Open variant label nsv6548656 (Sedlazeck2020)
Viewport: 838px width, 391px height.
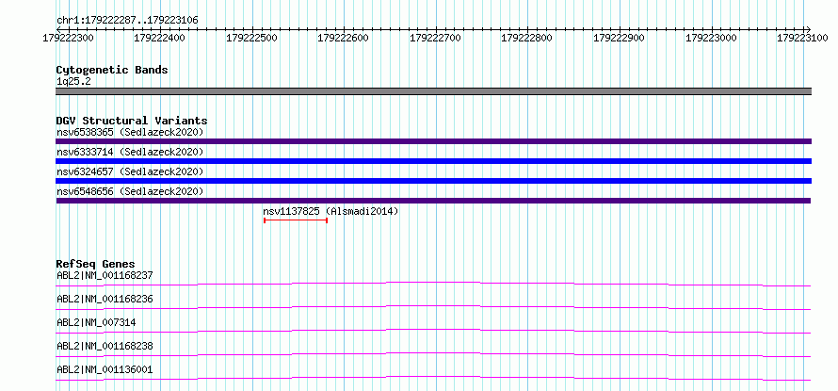click(x=130, y=191)
